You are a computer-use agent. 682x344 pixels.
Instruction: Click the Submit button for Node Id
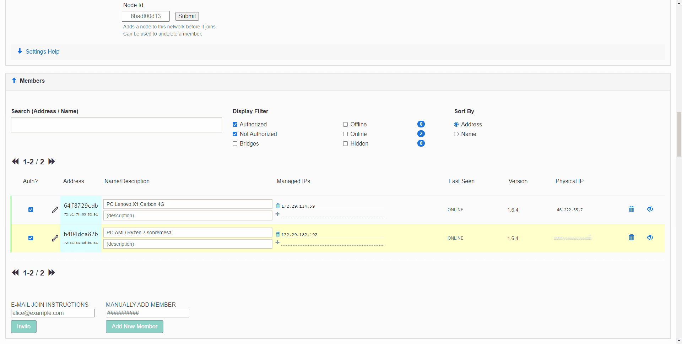click(x=187, y=16)
